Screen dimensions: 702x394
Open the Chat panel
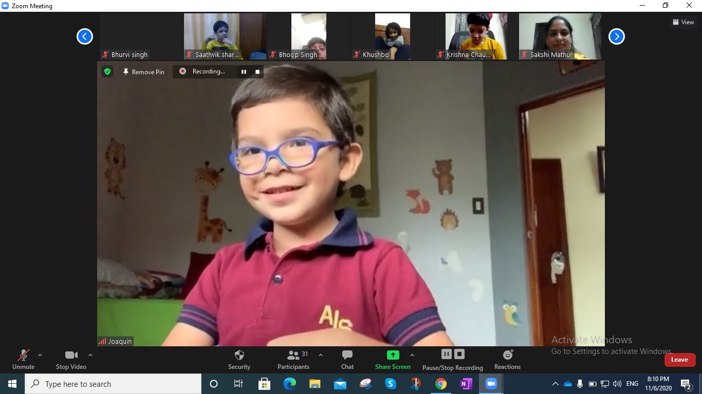coord(347,360)
